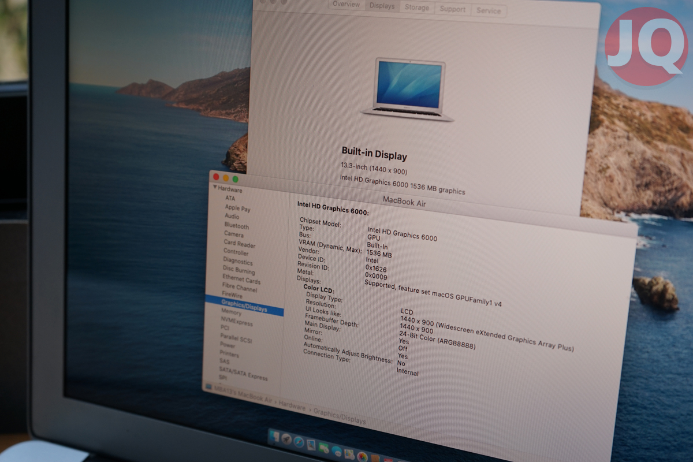The height and width of the screenshot is (462, 693).
Task: Click Hardware in the bottom path bar
Action: tap(292, 407)
